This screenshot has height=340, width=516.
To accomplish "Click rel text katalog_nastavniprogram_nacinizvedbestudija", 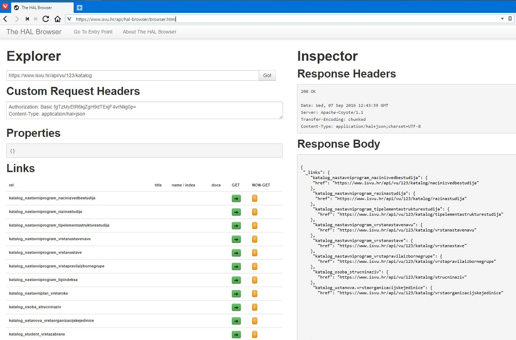I will [x=52, y=198].
